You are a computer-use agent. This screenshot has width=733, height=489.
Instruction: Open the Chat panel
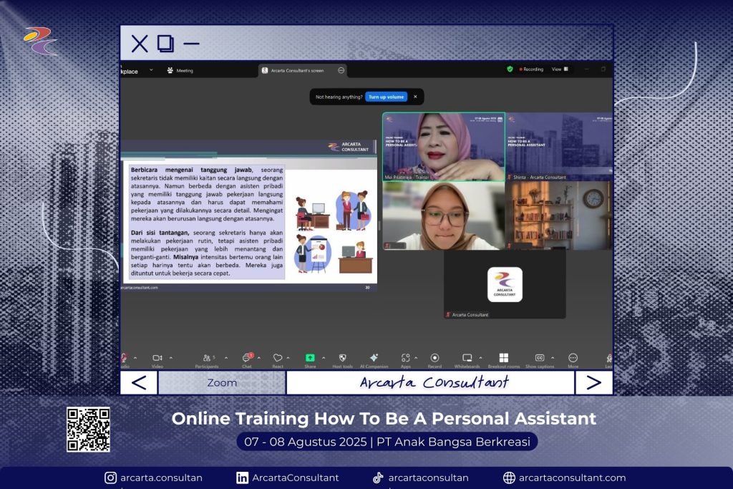coord(247,358)
